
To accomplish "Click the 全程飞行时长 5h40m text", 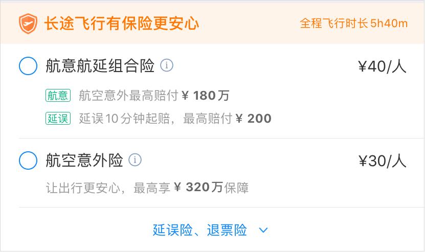I will click(354, 24).
